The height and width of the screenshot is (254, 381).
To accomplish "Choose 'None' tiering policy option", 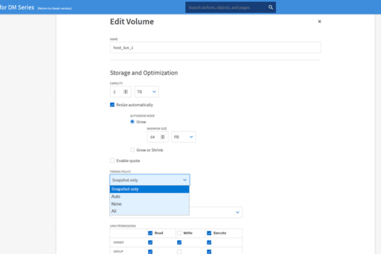I will pos(149,204).
